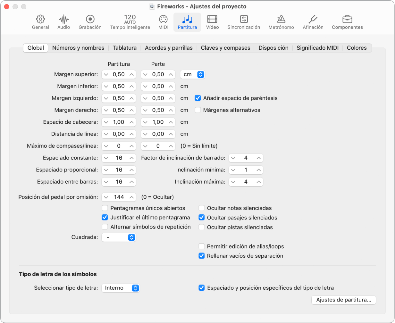Open the cm units dropdown
The image size is (395, 323).
192,74
